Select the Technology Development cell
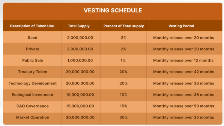 click(x=32, y=83)
